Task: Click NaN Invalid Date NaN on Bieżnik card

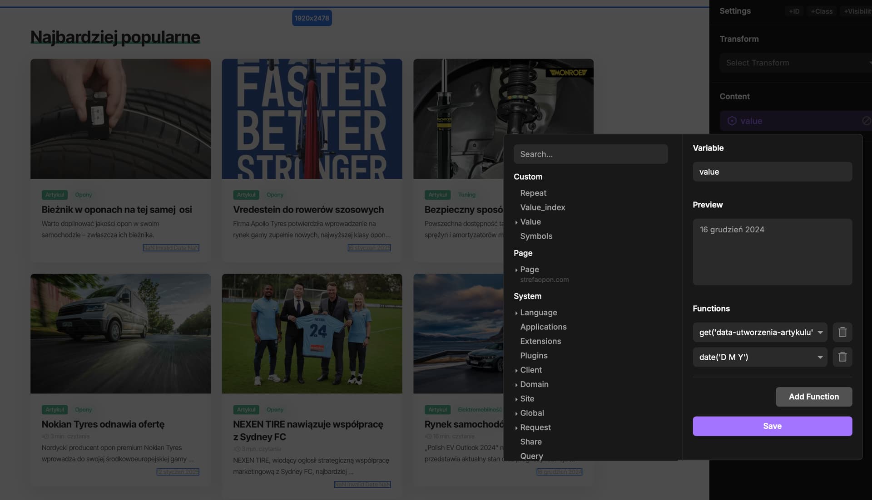Action: (x=171, y=248)
